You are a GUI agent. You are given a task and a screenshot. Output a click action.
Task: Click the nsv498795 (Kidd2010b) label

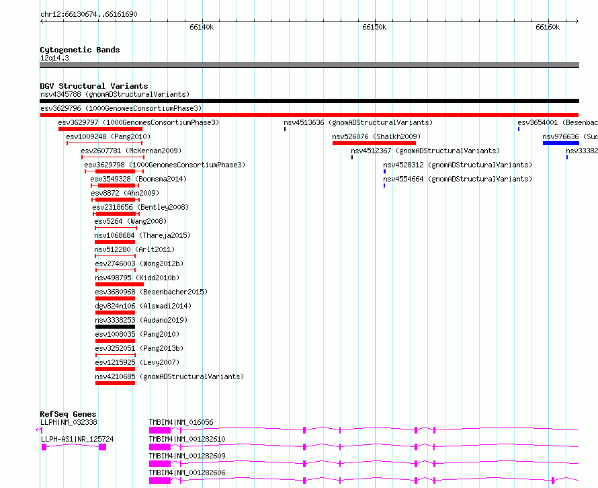pyautogui.click(x=137, y=278)
